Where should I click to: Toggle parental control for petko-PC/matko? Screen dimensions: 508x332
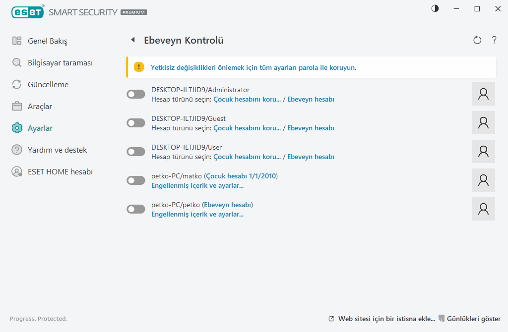pyautogui.click(x=135, y=180)
